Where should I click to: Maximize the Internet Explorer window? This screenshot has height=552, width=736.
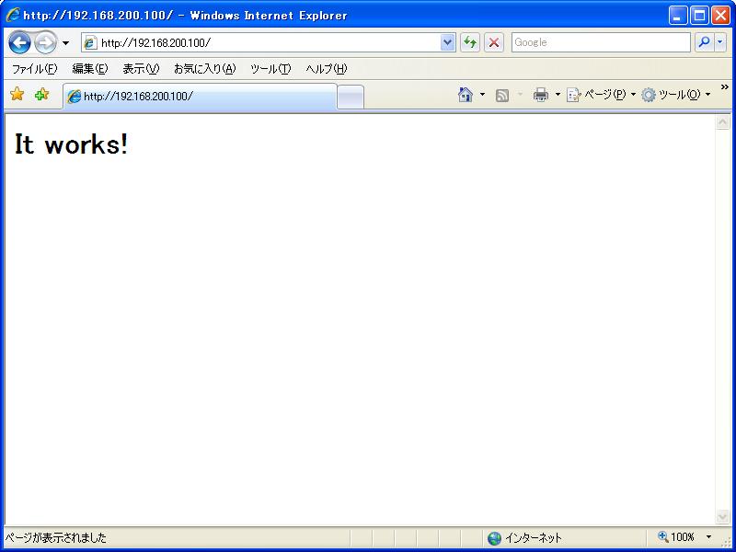699,16
